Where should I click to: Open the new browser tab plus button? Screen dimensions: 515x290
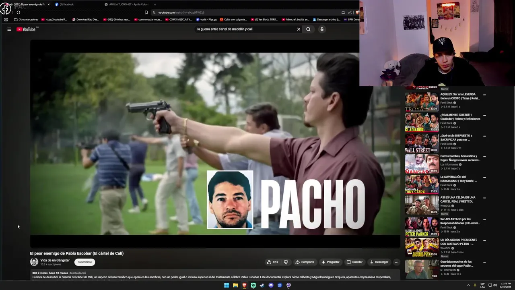click(x=155, y=4)
